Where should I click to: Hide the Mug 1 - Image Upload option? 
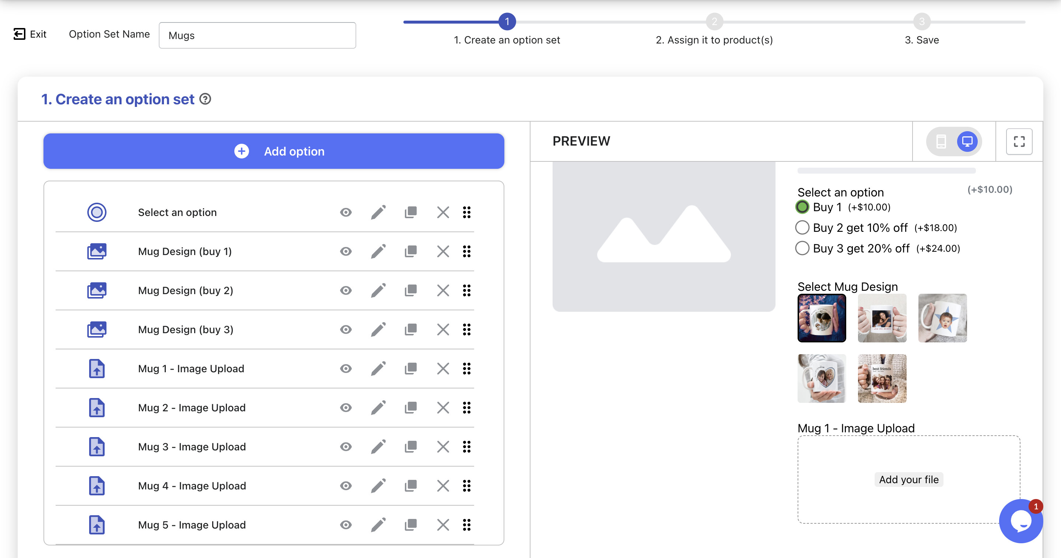click(x=346, y=369)
